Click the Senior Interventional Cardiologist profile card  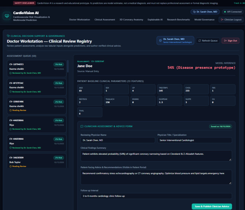click(175, 41)
